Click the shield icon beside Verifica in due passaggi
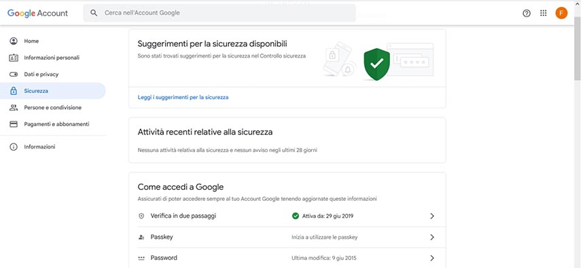Viewport: 581px width, 268px height. click(141, 216)
